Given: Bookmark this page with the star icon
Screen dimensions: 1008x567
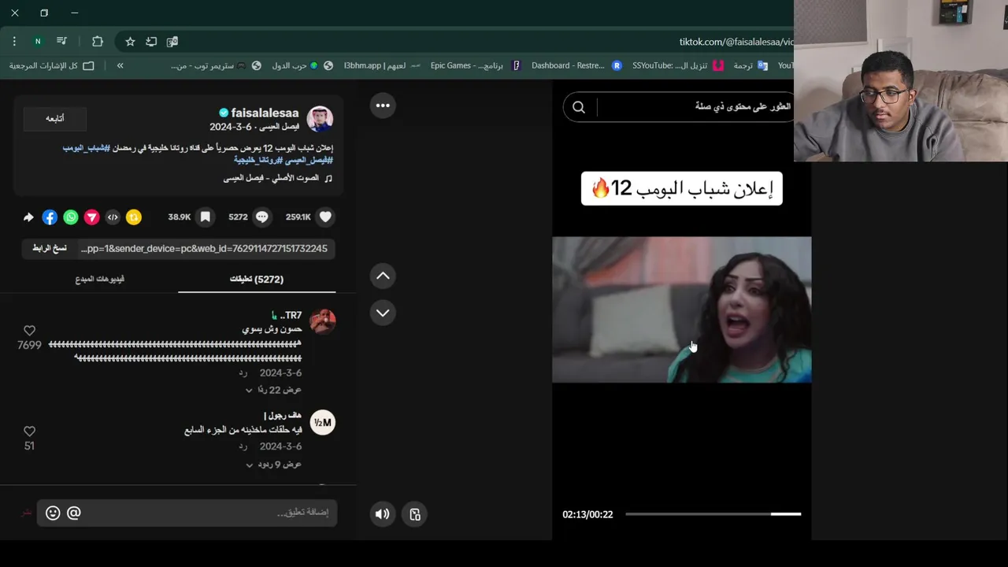Looking at the screenshot, I should click(x=130, y=42).
